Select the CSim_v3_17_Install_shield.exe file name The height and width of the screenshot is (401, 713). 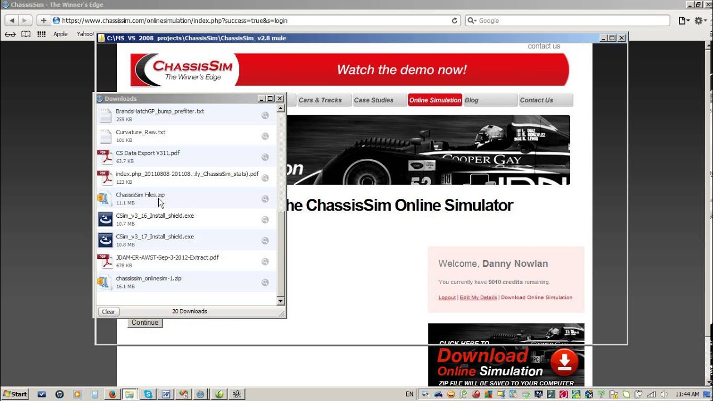pyautogui.click(x=155, y=237)
